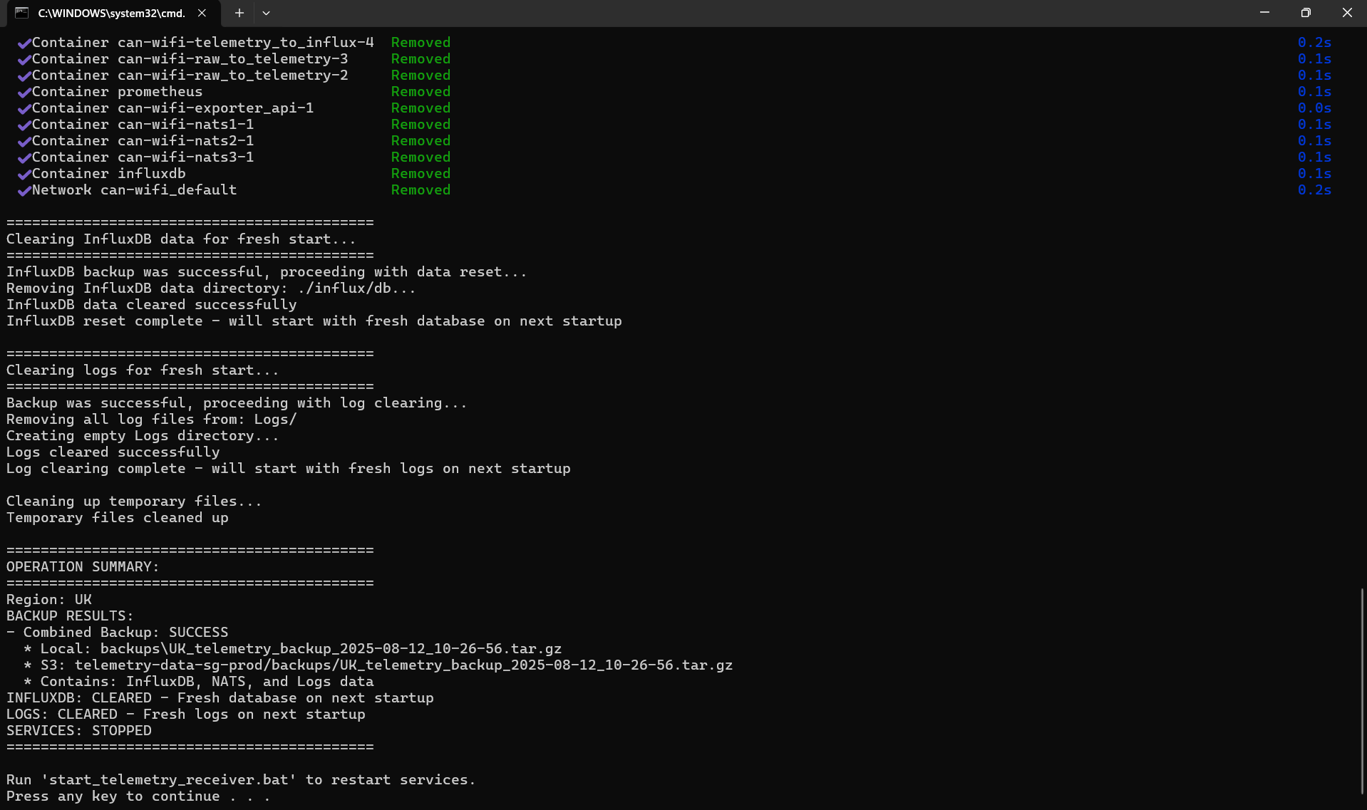The width and height of the screenshot is (1367, 810).
Task: Click 'Removed' status for Container prometheus
Action: point(421,92)
